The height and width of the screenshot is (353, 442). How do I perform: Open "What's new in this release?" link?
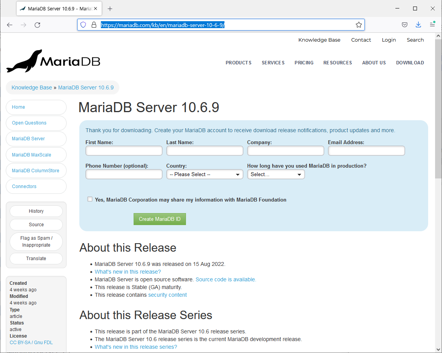pyautogui.click(x=128, y=272)
